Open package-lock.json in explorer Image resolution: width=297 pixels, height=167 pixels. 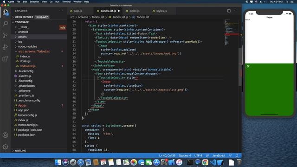(x=39, y=130)
